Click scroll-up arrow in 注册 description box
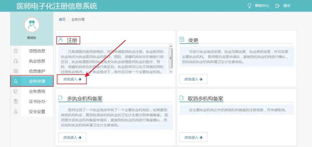Screen dimensions: 312x147 (x=171, y=46)
